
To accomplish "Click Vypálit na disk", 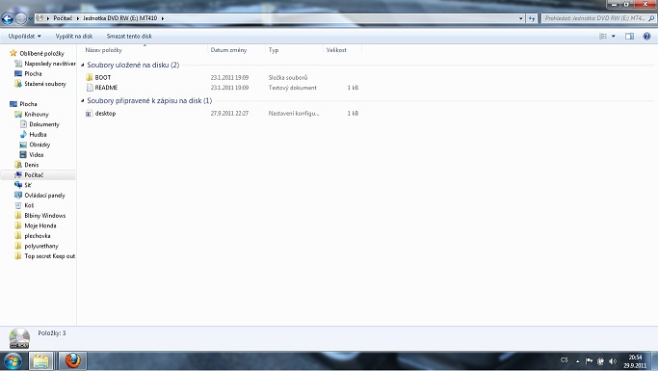I will pos(74,36).
